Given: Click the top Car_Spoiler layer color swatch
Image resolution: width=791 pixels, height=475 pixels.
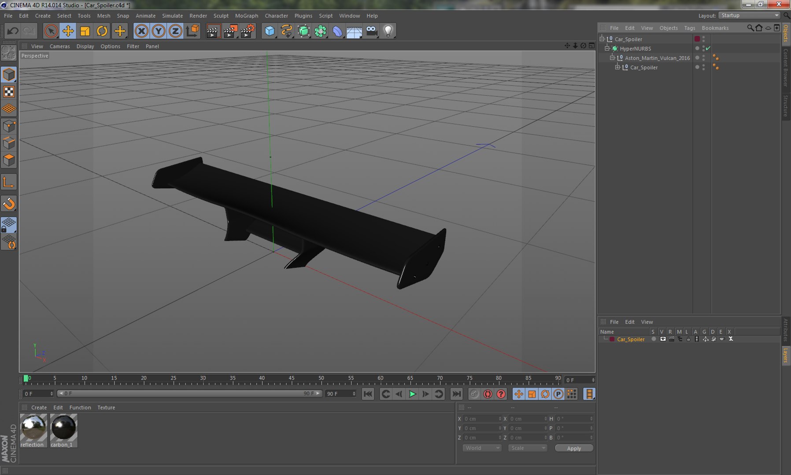Looking at the screenshot, I should 697,39.
